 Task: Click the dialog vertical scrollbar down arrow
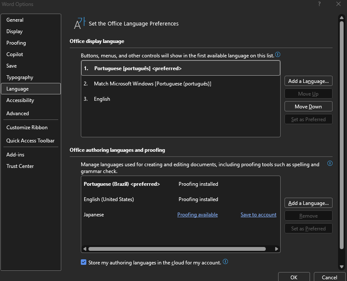[x=341, y=267]
